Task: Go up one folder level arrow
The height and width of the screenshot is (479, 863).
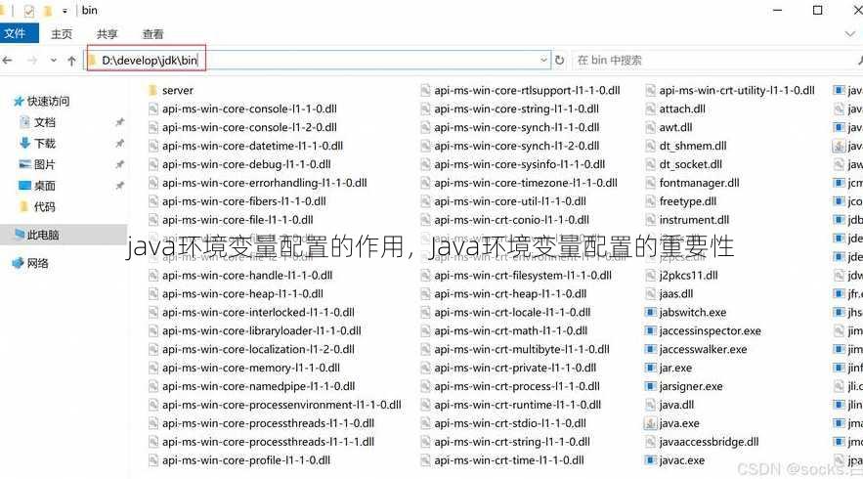Action: pos(71,61)
